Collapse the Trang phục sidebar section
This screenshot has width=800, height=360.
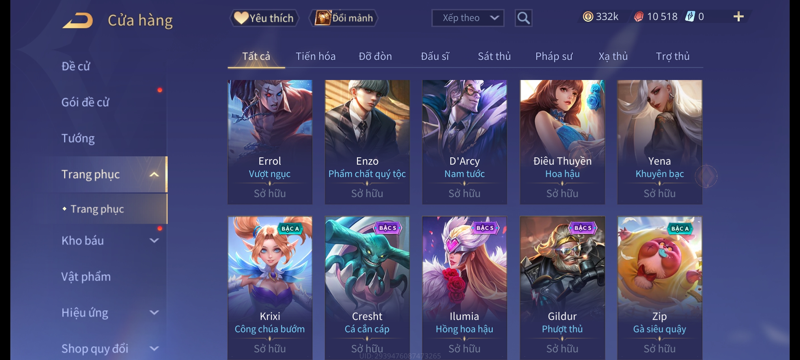(154, 174)
